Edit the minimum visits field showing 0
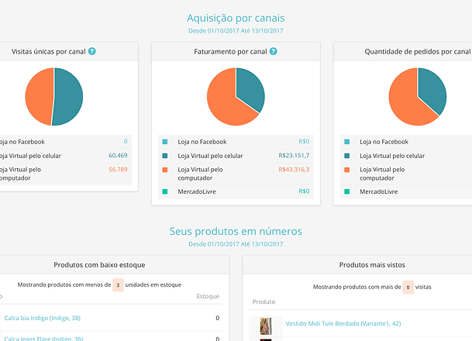Screen dimensions: 472x341 pyautogui.click(x=408, y=287)
